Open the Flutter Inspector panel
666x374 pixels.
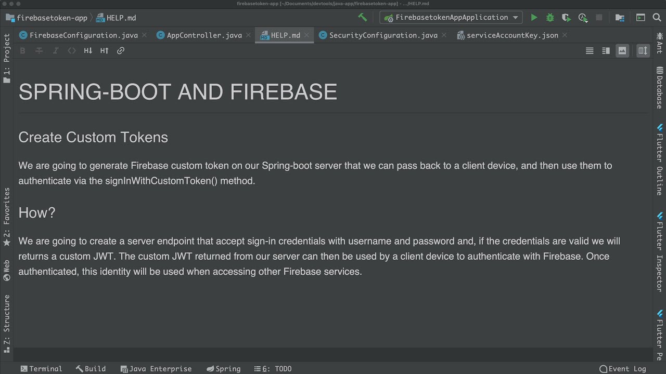(x=659, y=251)
